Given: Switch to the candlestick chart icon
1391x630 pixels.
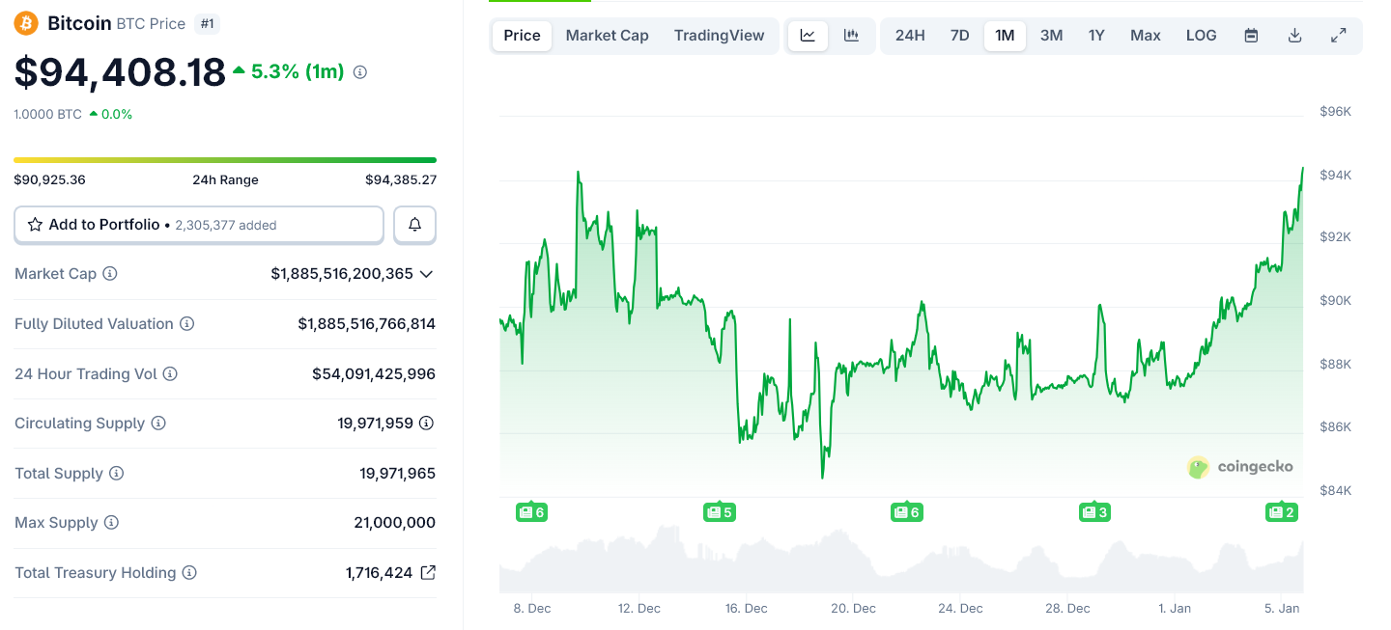Looking at the screenshot, I should [851, 35].
